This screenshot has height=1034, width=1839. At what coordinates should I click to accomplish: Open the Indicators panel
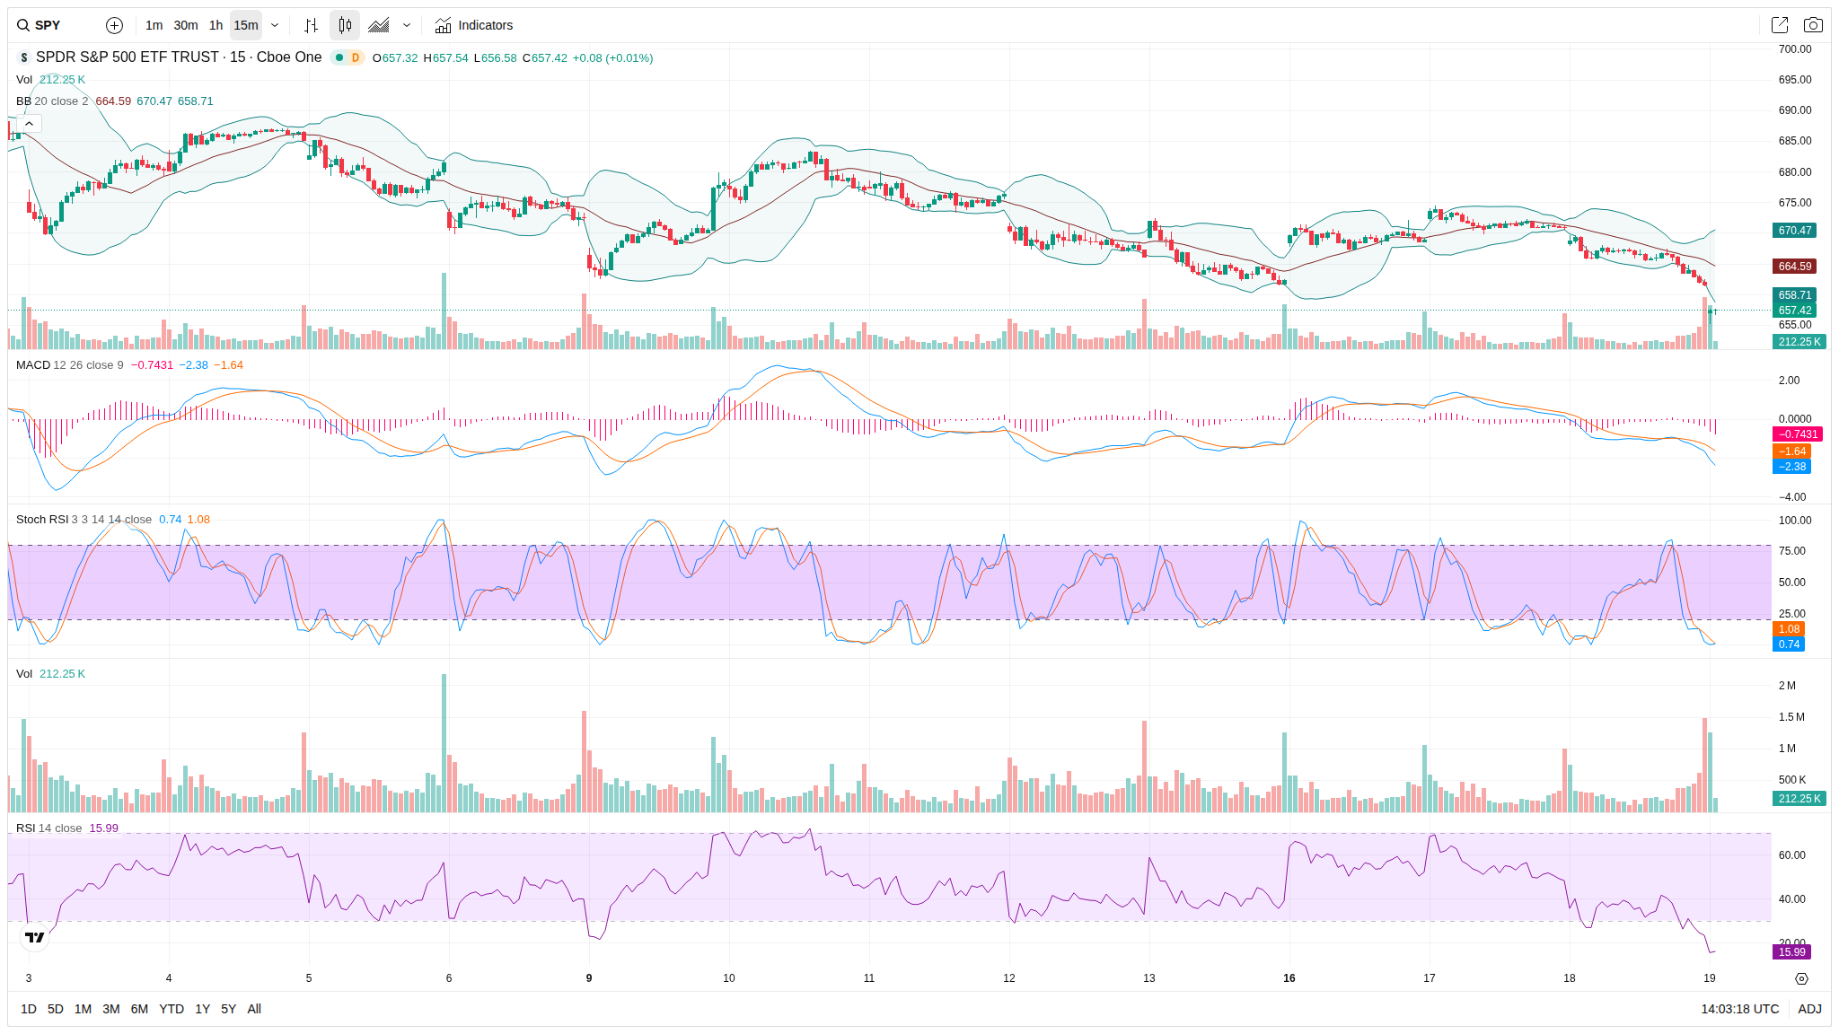474,25
